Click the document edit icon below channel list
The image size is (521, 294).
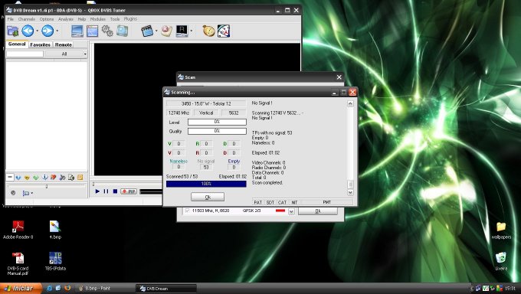coord(71,178)
